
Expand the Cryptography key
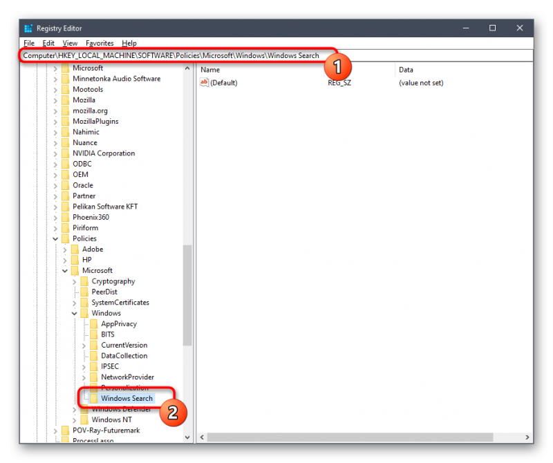(75, 282)
